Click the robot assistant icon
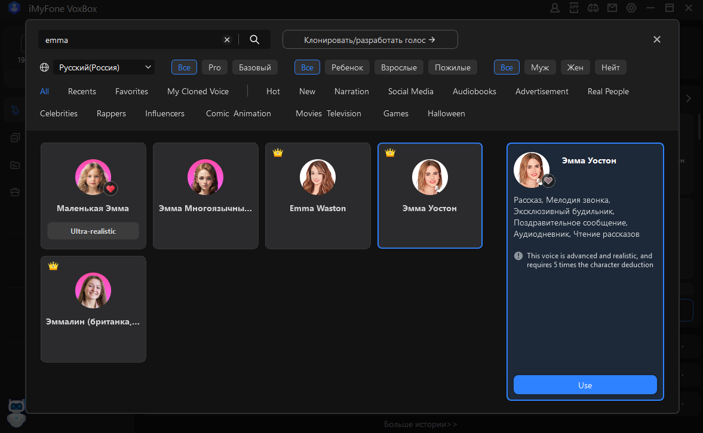The width and height of the screenshot is (703, 433). pos(17,412)
